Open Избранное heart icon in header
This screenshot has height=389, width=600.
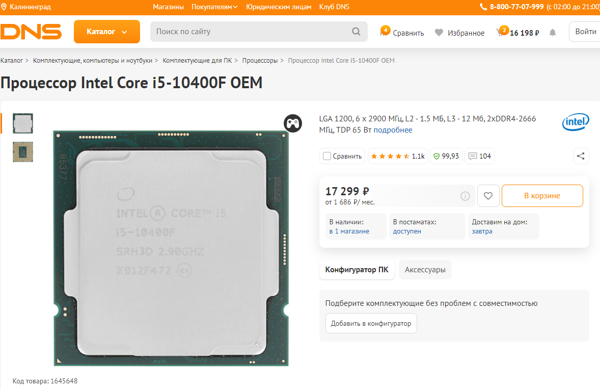(x=439, y=33)
